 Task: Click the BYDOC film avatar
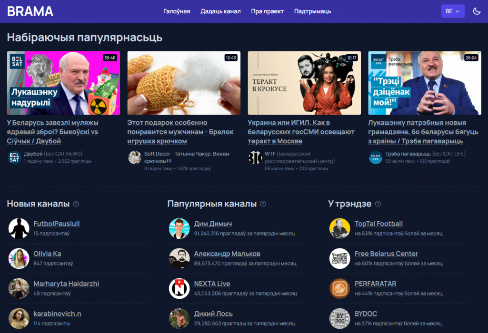click(x=339, y=318)
